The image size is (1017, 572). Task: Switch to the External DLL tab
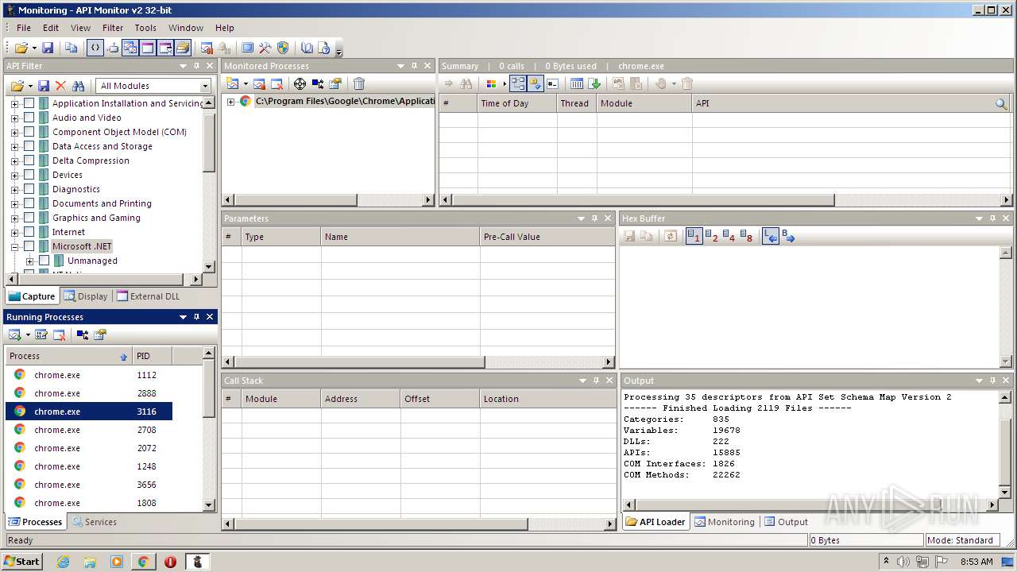click(x=149, y=296)
